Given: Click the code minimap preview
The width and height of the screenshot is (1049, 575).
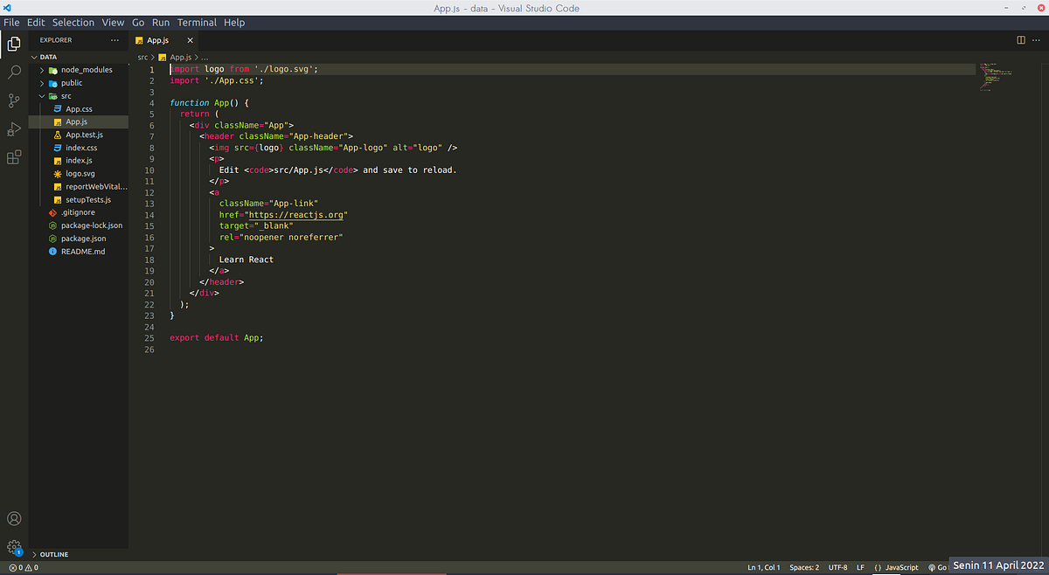Looking at the screenshot, I should [995, 79].
